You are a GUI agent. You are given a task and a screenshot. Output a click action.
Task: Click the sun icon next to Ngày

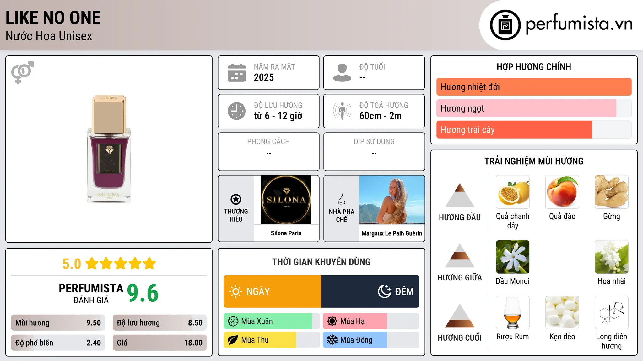coord(236,291)
